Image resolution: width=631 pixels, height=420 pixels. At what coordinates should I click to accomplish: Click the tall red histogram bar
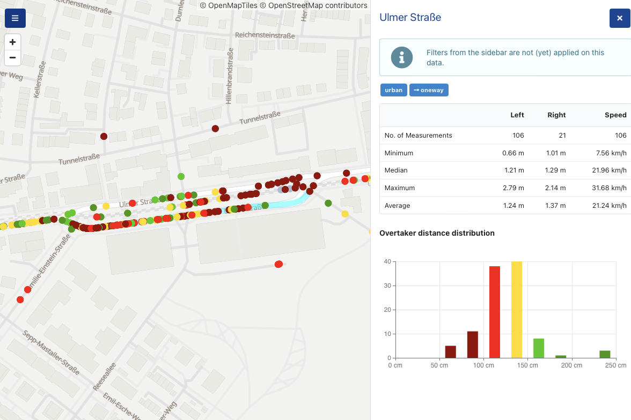click(495, 312)
